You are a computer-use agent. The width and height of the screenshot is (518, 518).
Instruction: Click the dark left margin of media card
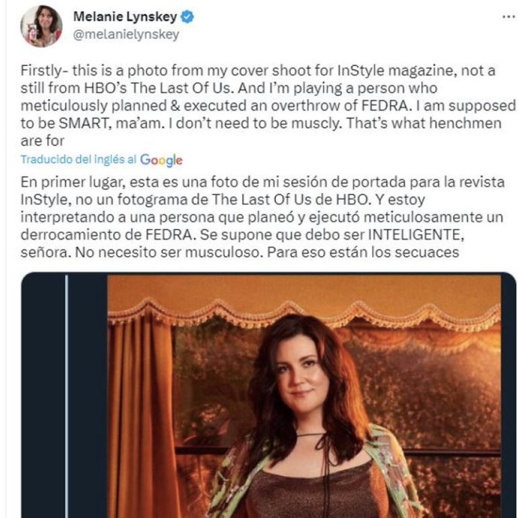pyautogui.click(x=43, y=397)
